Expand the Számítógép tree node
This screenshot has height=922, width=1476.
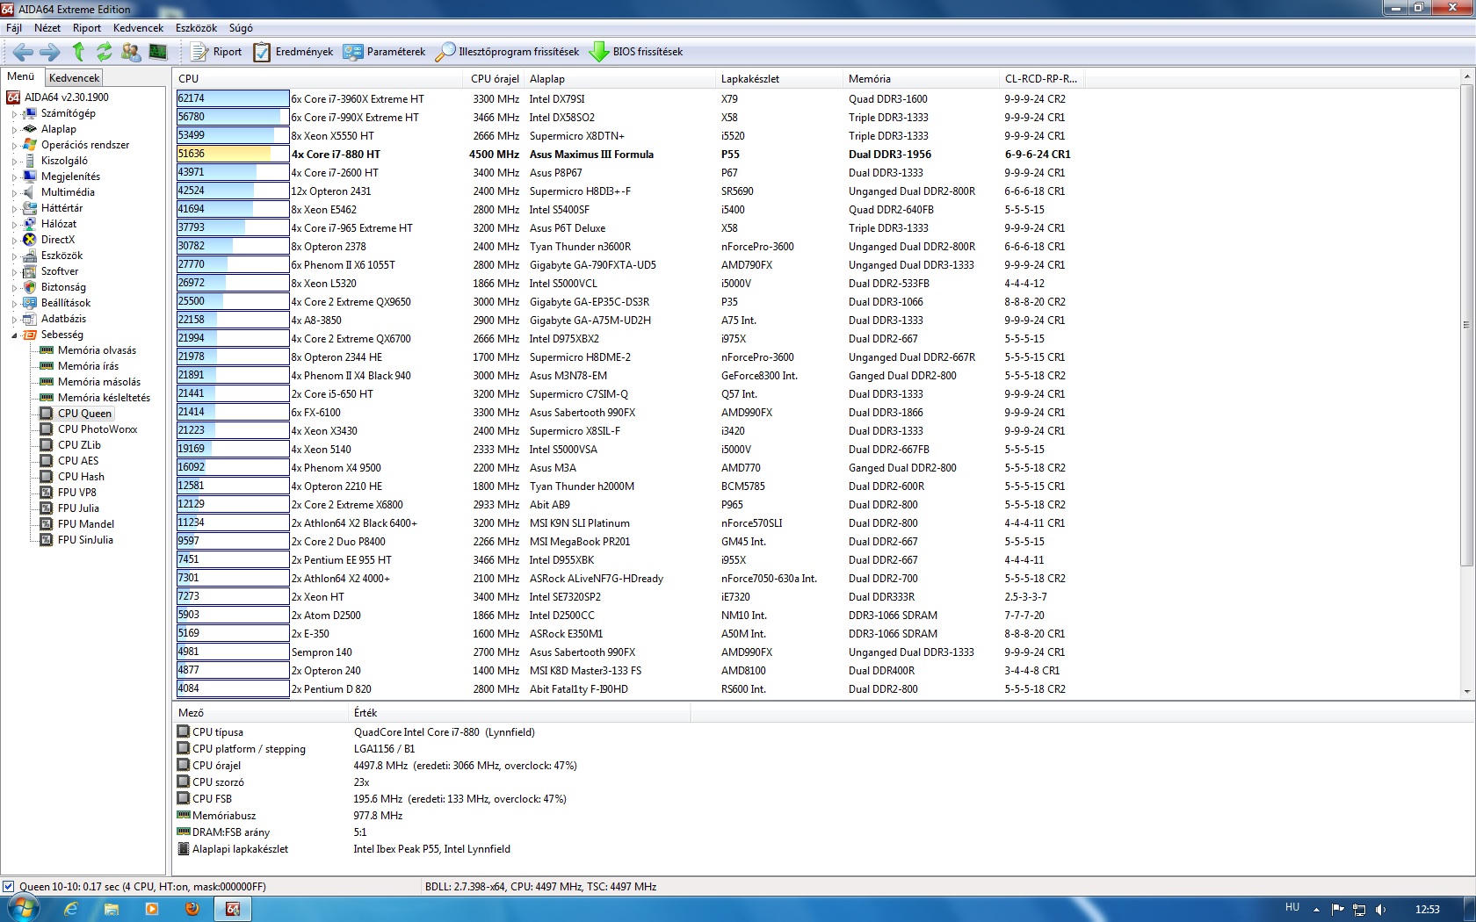(x=14, y=113)
